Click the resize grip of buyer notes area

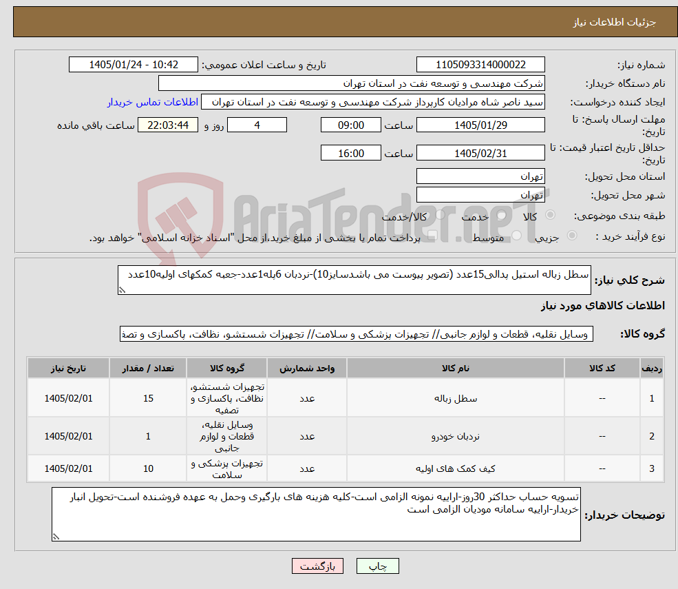56,537
